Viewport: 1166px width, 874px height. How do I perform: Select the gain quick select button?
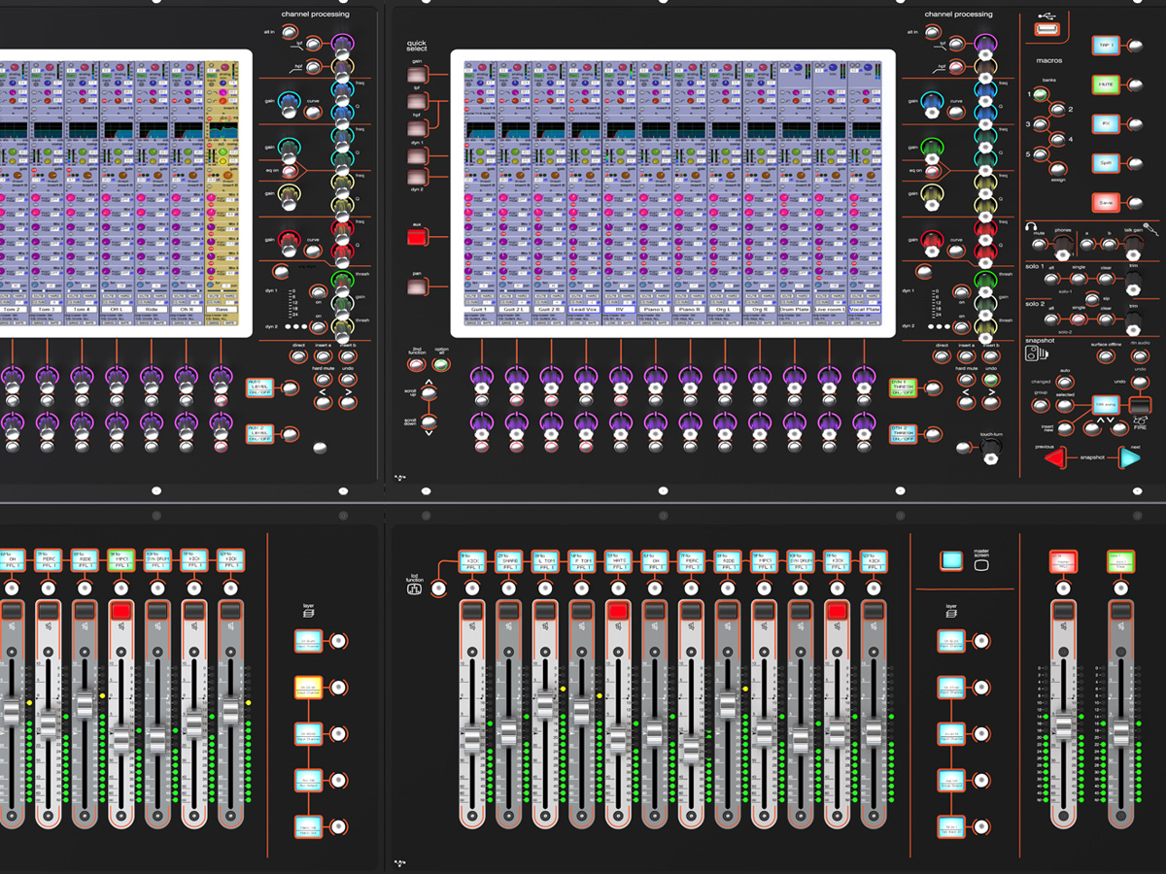(x=416, y=75)
